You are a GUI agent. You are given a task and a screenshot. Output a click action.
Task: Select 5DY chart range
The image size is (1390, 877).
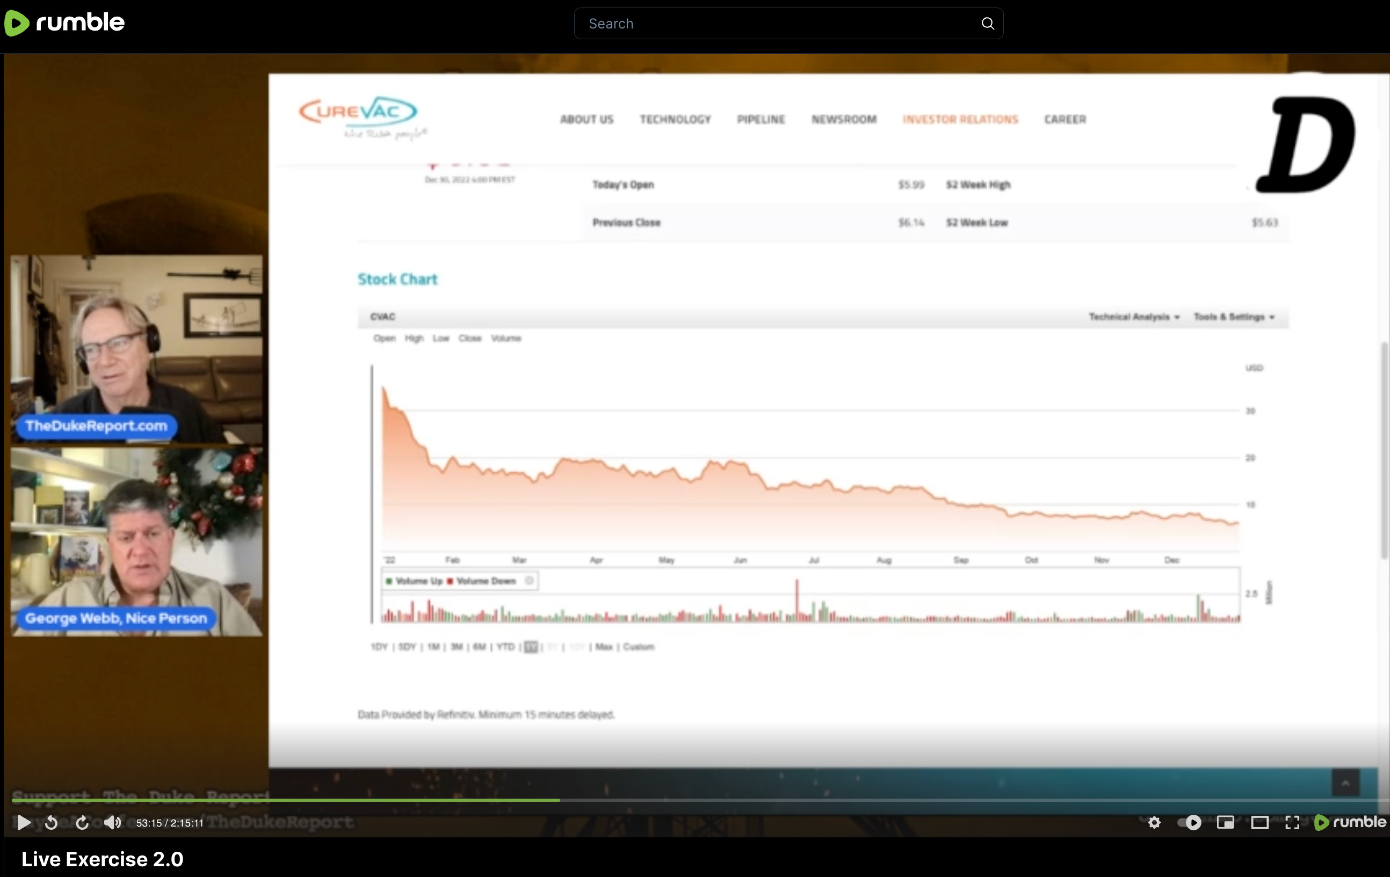click(x=407, y=647)
